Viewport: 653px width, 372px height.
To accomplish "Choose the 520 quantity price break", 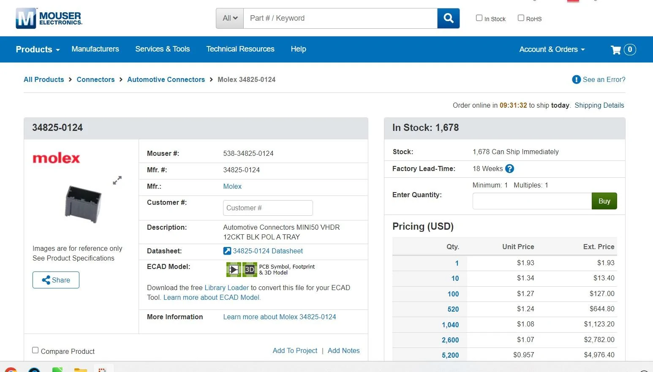I will [x=453, y=309].
